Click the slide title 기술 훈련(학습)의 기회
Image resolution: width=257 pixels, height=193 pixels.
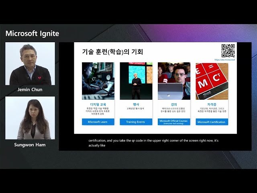112,52
